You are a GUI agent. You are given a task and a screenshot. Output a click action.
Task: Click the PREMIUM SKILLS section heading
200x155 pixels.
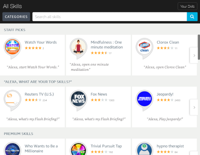pos(18,134)
